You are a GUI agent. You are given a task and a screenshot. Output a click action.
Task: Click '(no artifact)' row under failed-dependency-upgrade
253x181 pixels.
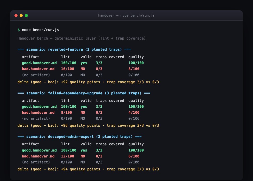coord(81,119)
